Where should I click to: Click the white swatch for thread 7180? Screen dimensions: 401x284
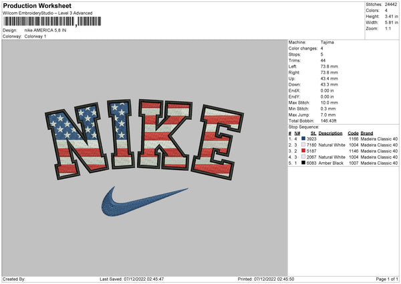(x=303, y=145)
